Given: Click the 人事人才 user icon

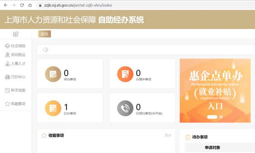Looking at the screenshot, I should (x=8, y=64).
